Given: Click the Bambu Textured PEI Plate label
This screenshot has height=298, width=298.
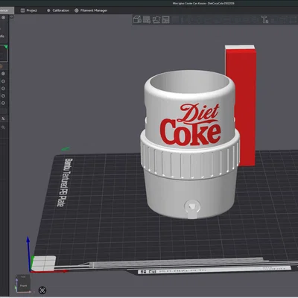Looking at the screenshot, I should point(65,183).
